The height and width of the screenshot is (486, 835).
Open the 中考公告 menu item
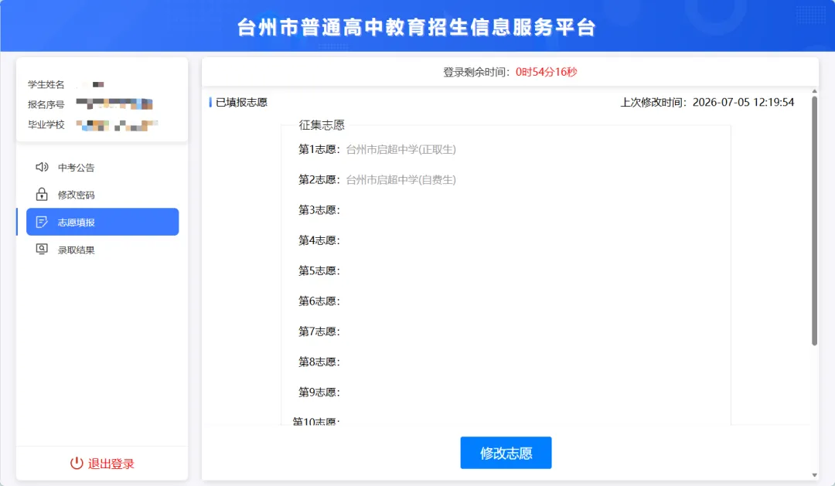pyautogui.click(x=102, y=167)
